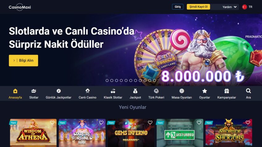Open Kampanyalar gift icon
This screenshot has width=262, height=147.
[226, 91]
